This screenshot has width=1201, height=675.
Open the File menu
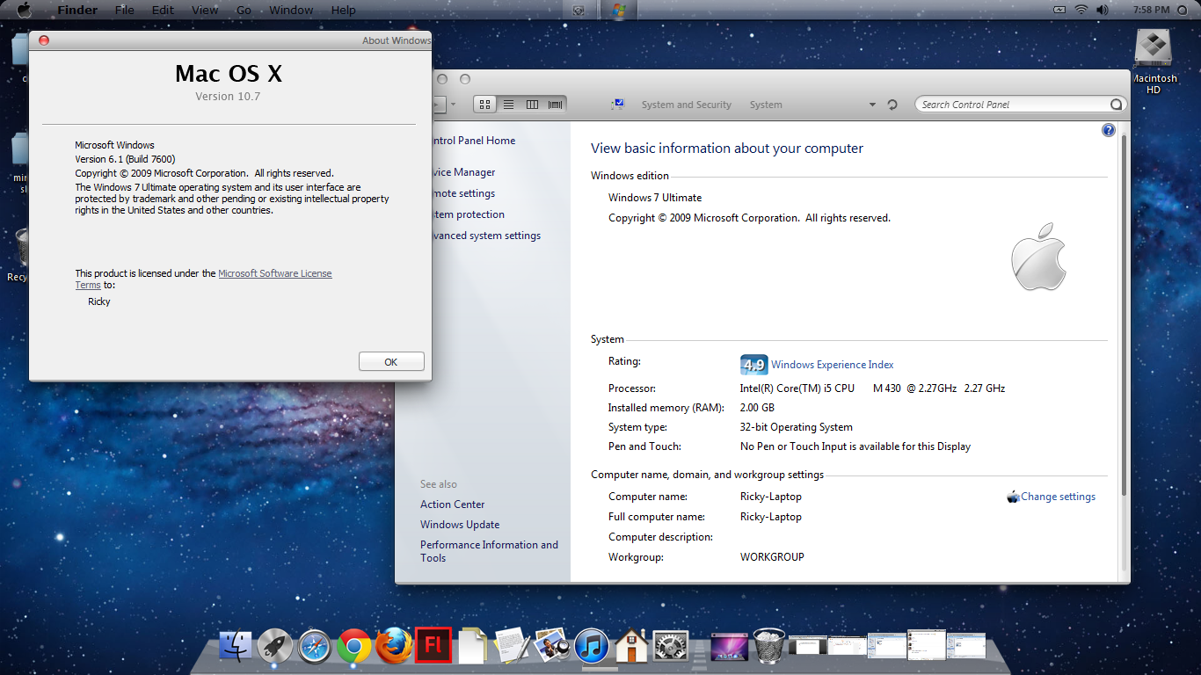tap(125, 11)
